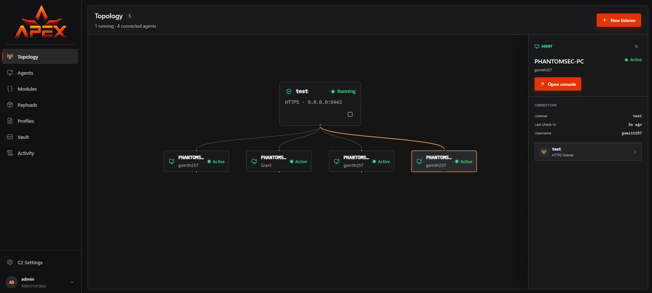Switch to Profiles section
Image resolution: width=652 pixels, height=293 pixels.
pyautogui.click(x=40, y=121)
